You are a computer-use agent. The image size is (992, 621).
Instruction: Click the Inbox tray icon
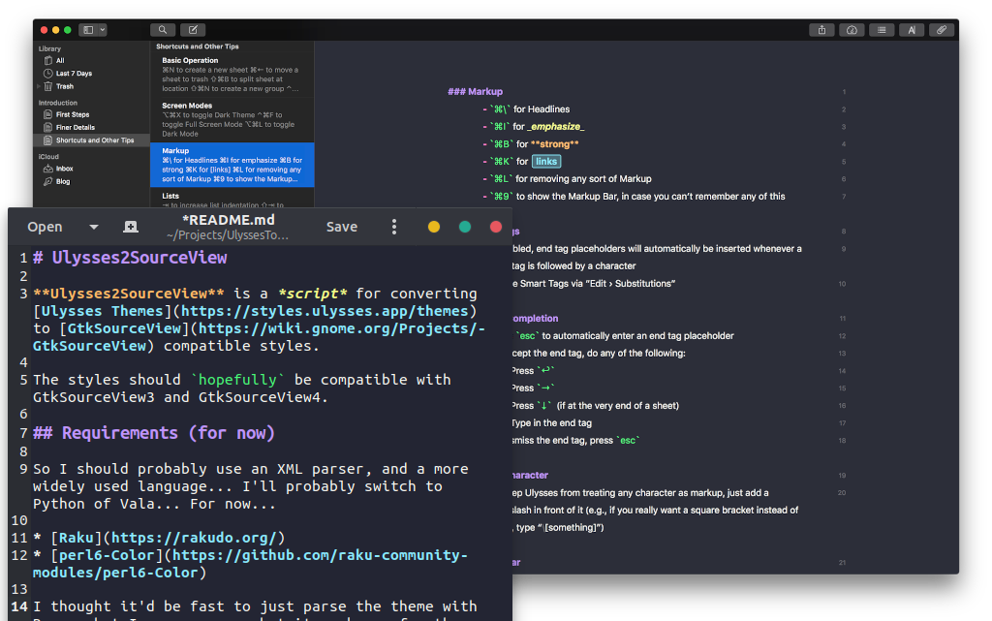(x=47, y=169)
